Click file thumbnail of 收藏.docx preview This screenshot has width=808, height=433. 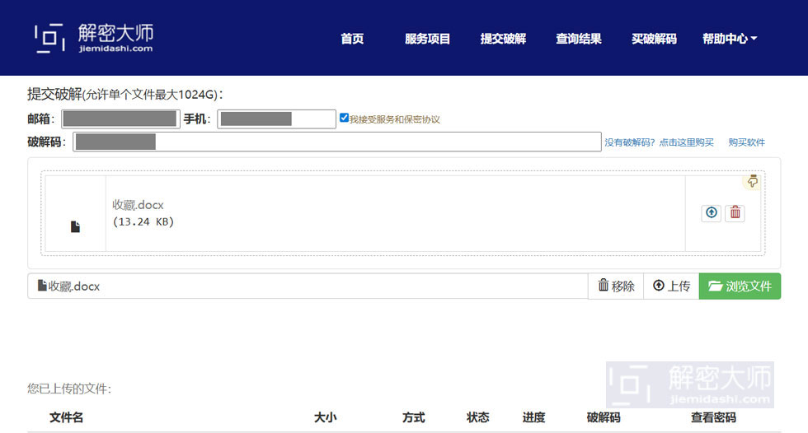(x=75, y=226)
